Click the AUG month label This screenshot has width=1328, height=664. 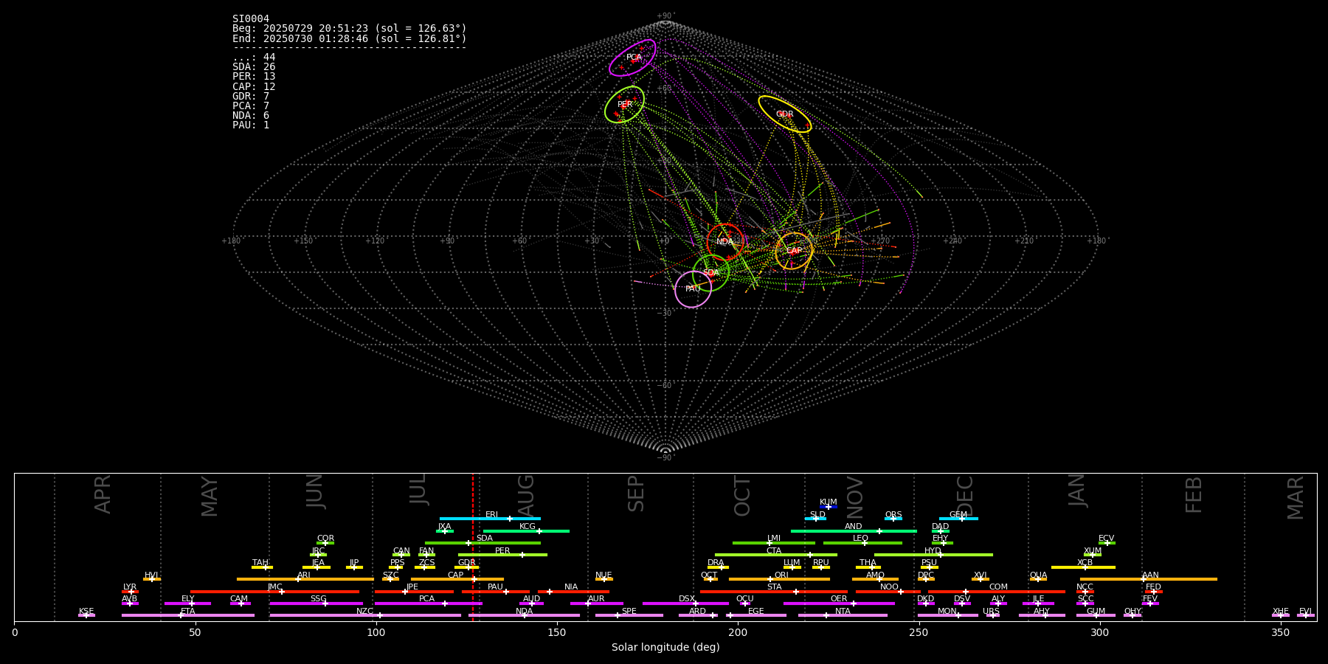526,496
